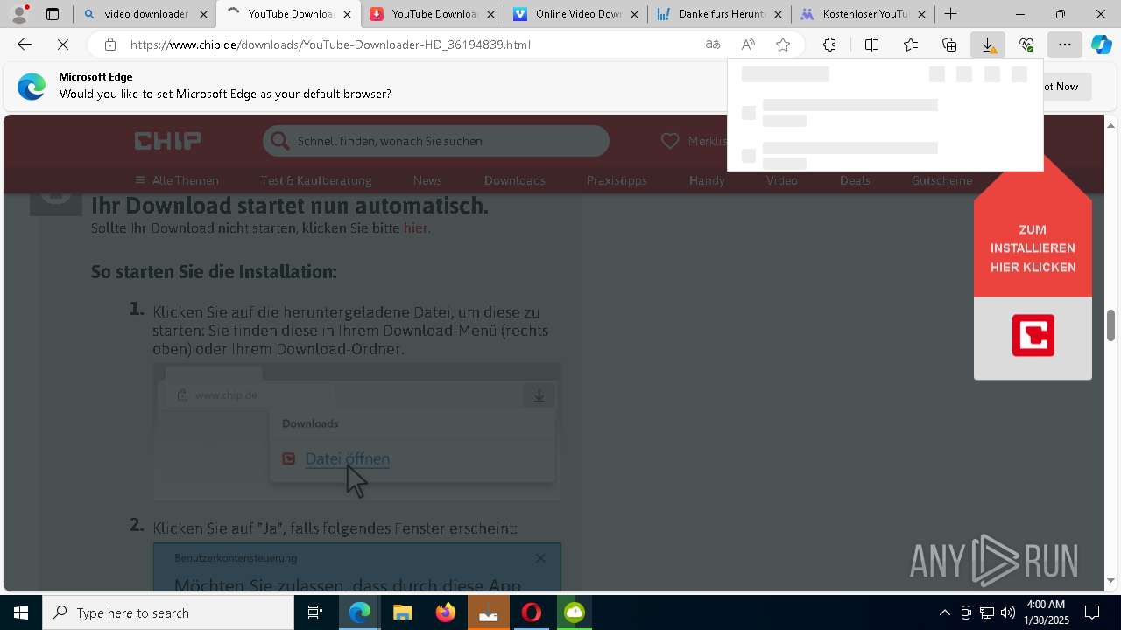
Task: Switch to the third YouTube Downloader tab
Action: pyautogui.click(x=424, y=14)
